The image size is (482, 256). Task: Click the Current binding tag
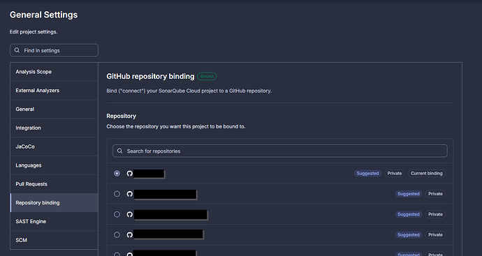(x=427, y=174)
